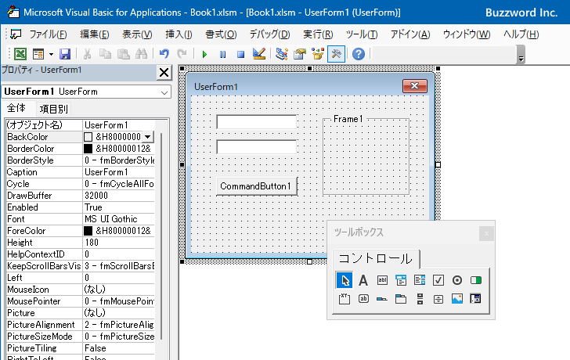570x360 pixels.
Task: Select the ComboBox control in Toolbox
Action: tap(401, 280)
